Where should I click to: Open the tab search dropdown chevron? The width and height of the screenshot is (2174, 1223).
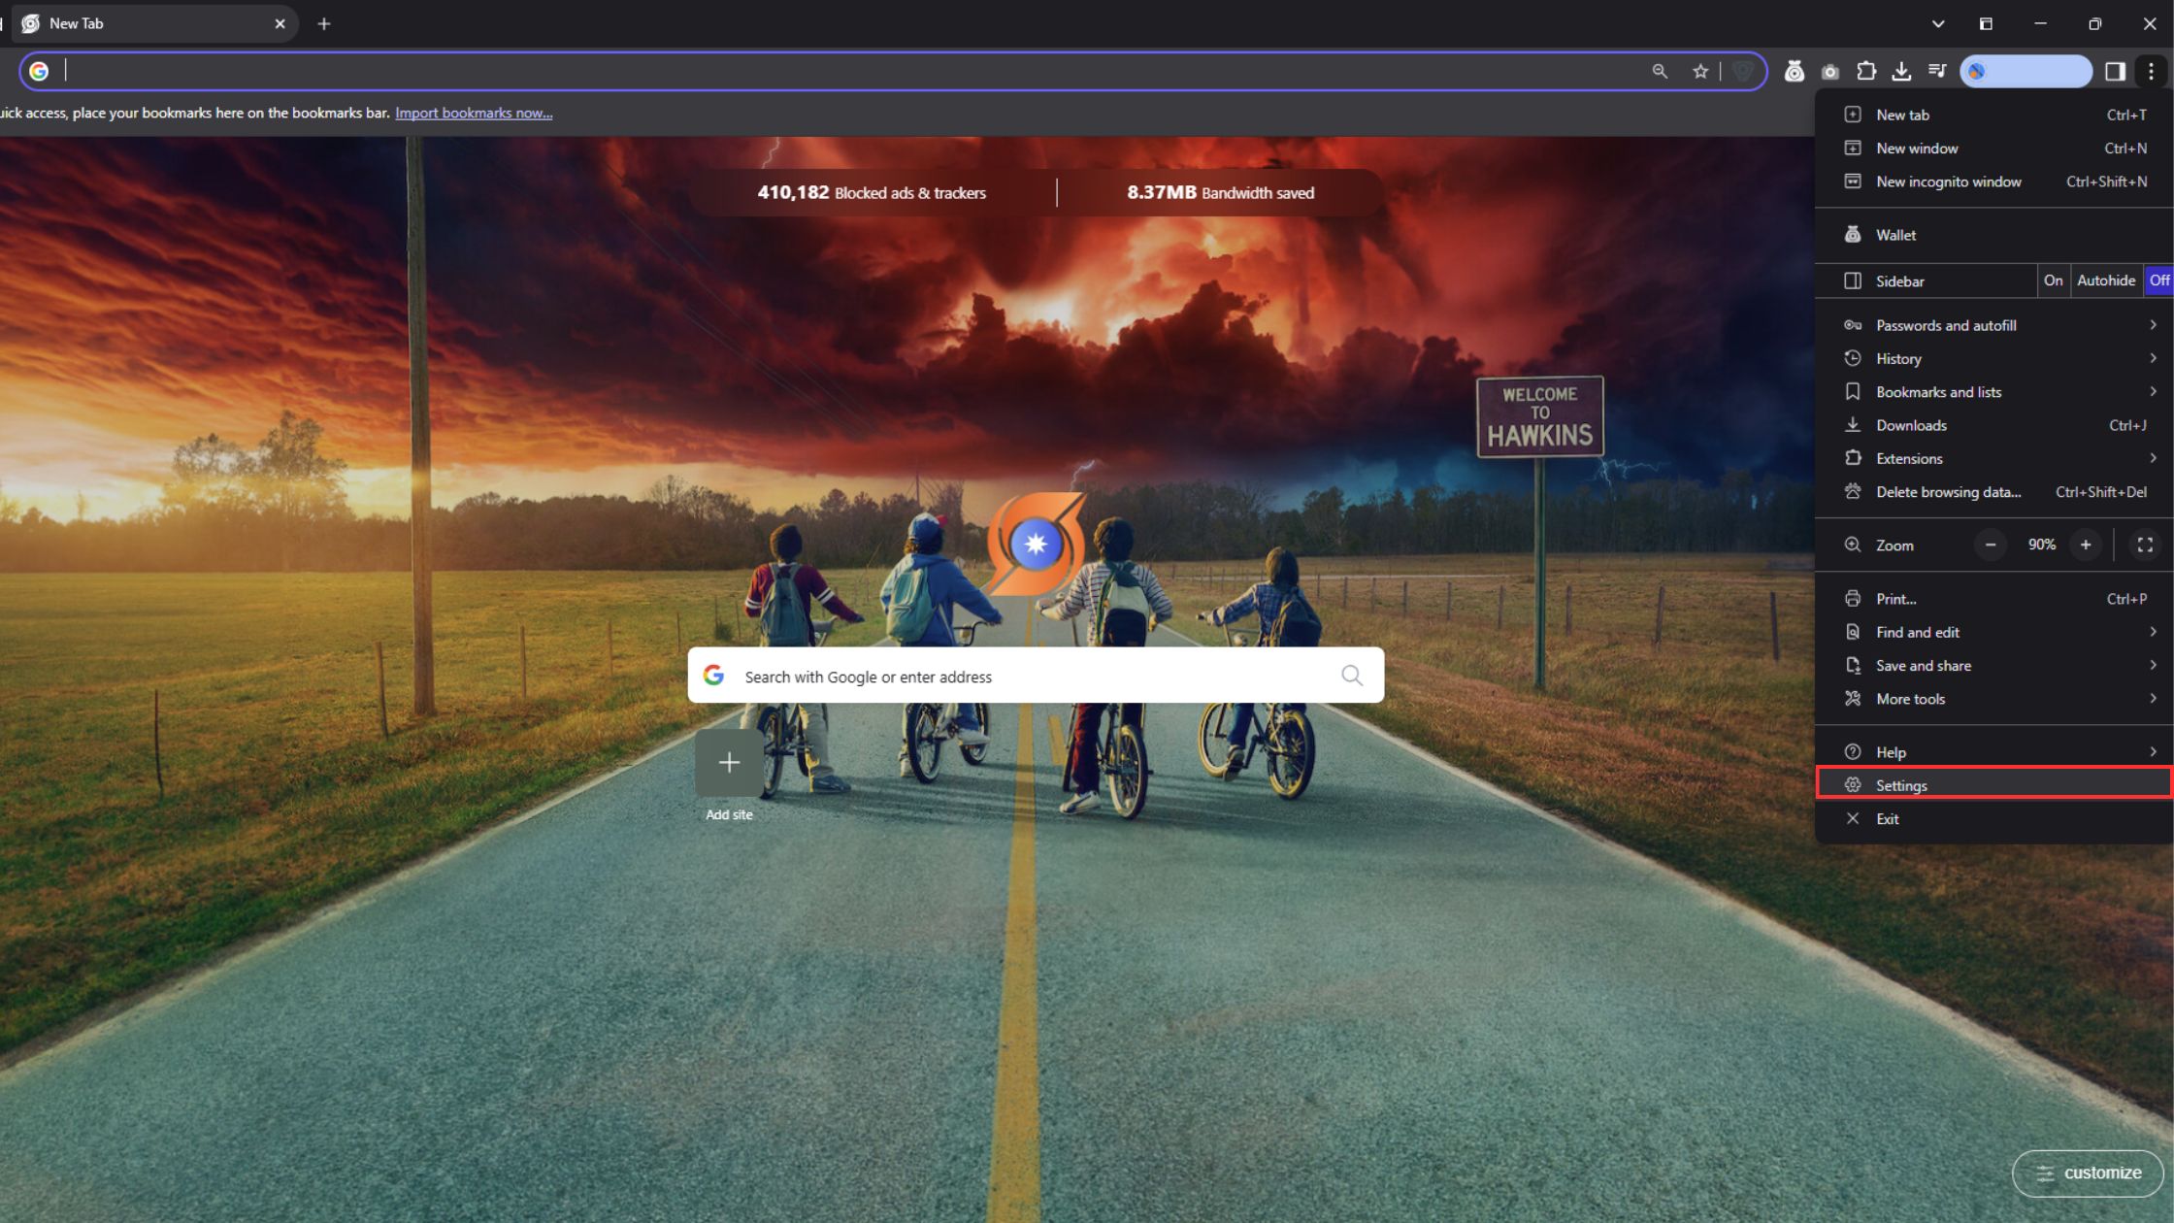[1937, 23]
